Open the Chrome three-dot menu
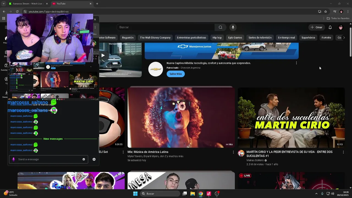Image resolution: width=352 pixels, height=198 pixels. (348, 12)
